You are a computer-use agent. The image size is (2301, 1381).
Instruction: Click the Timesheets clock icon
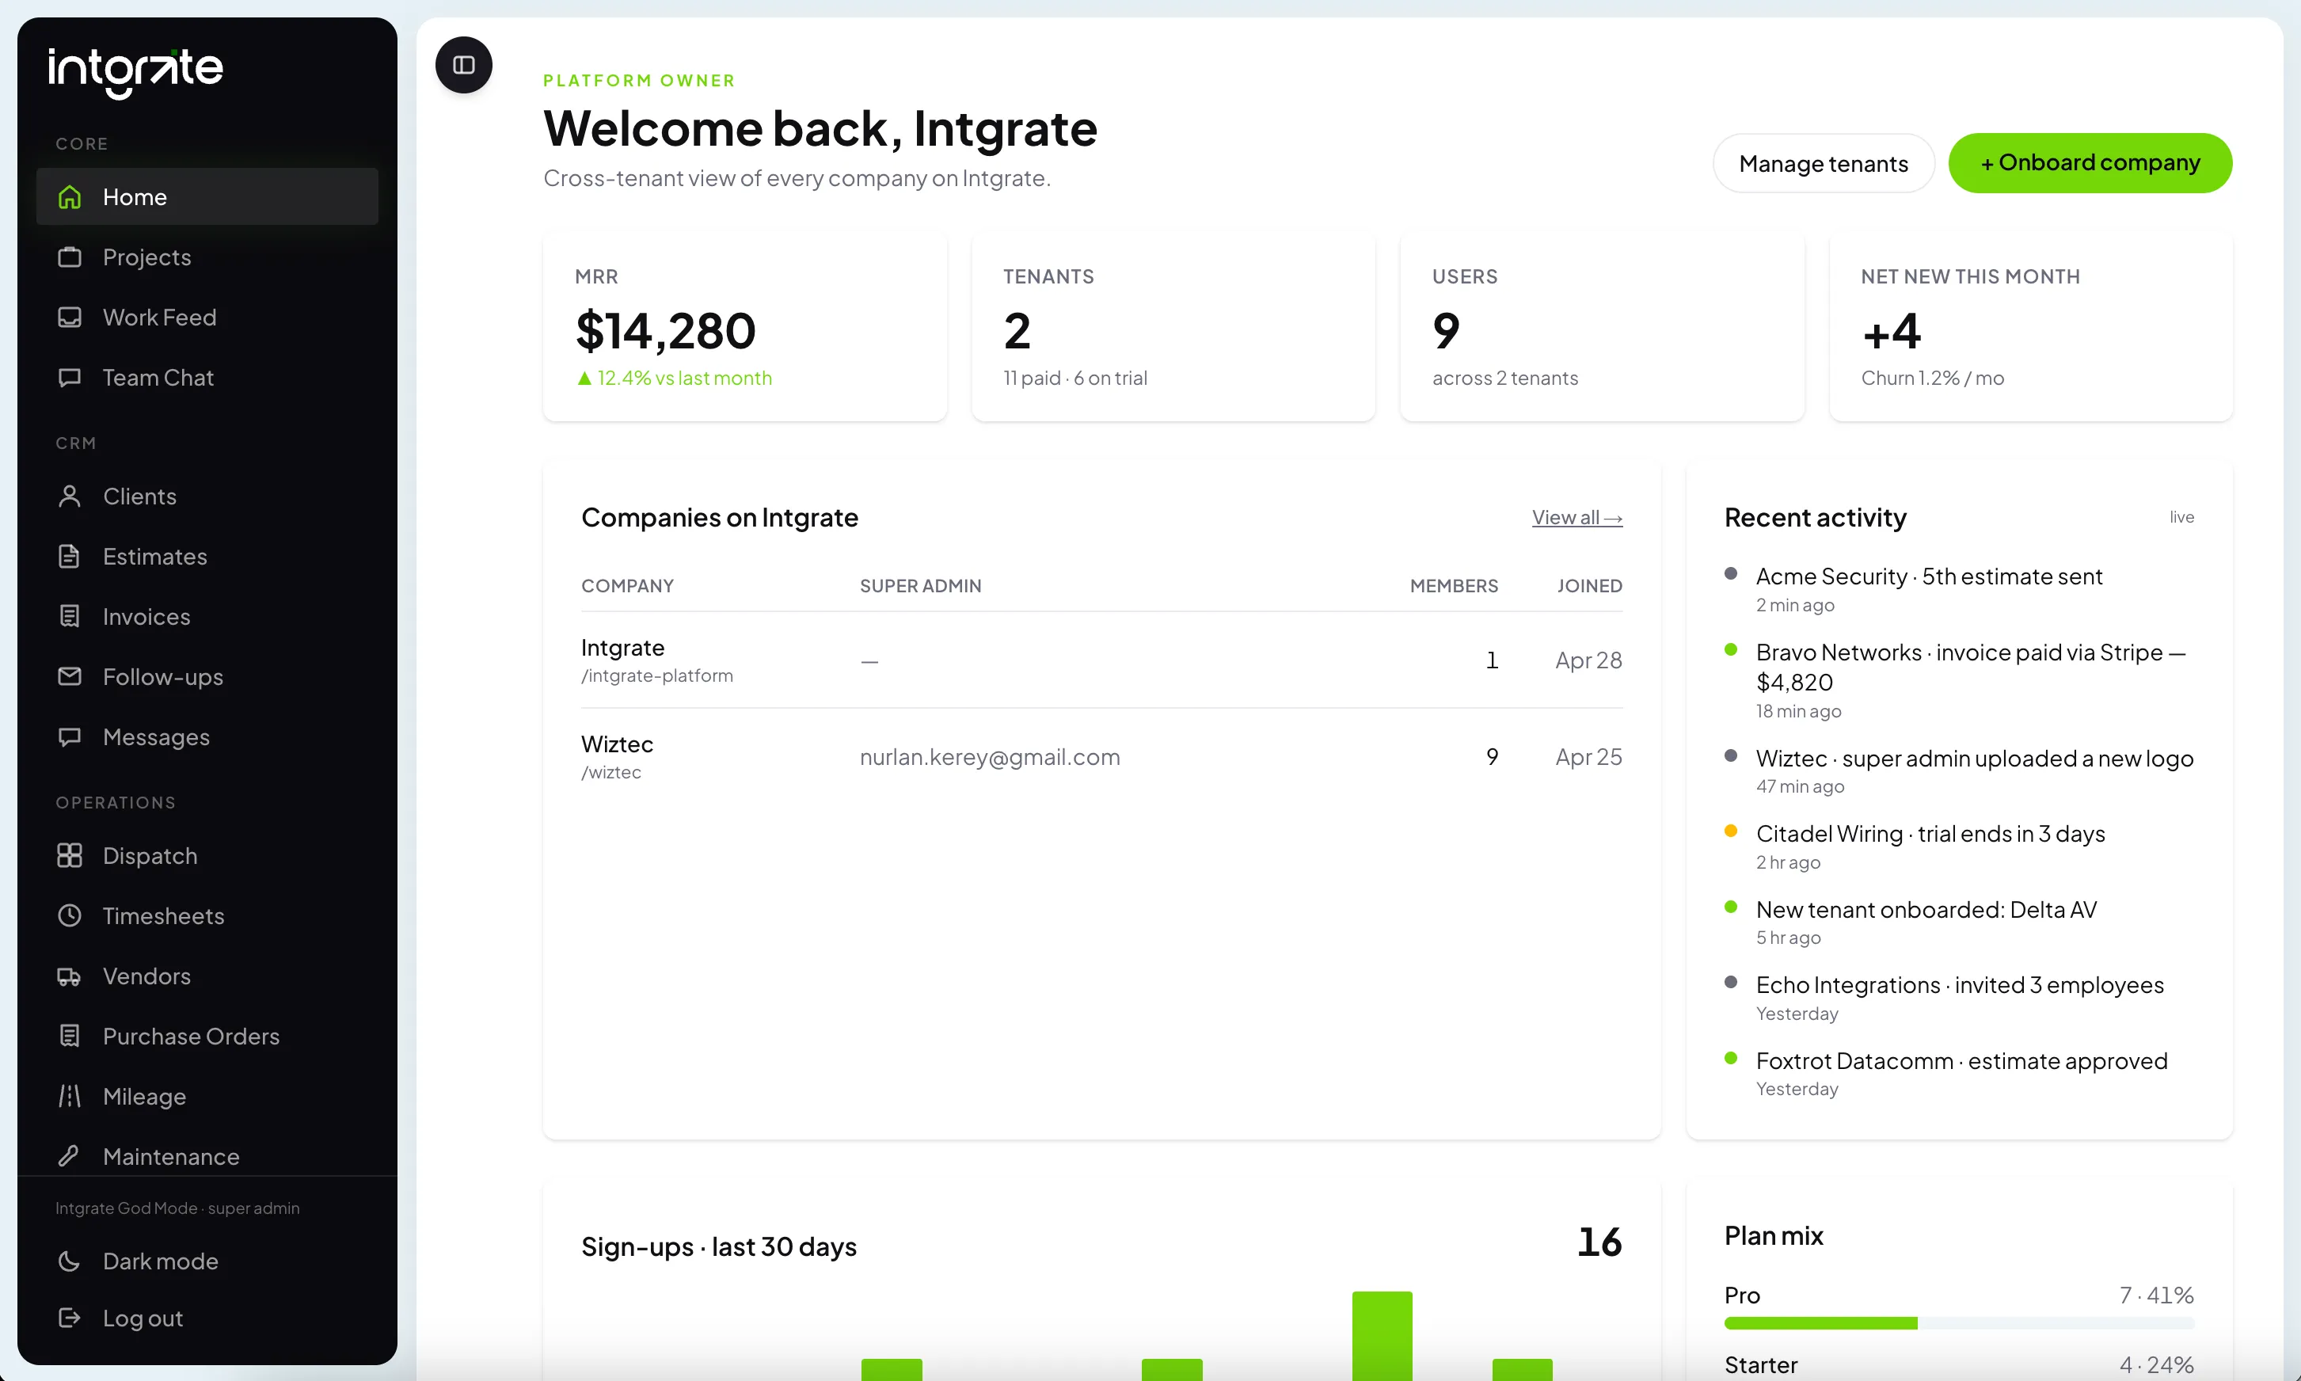click(70, 915)
